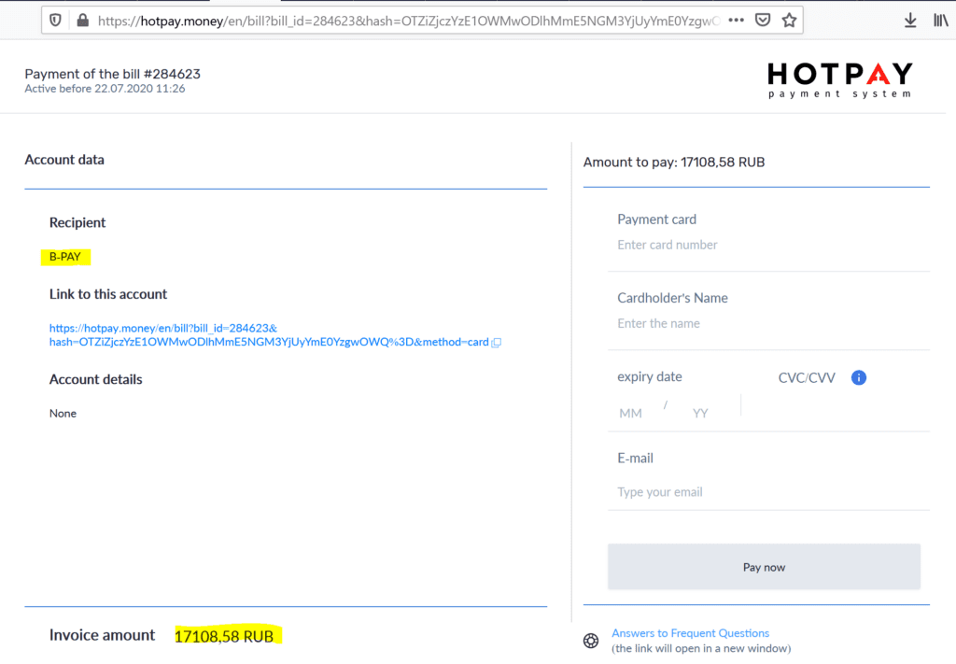The image size is (956, 664).
Task: Click the lifebuoy help icon
Action: (591, 641)
